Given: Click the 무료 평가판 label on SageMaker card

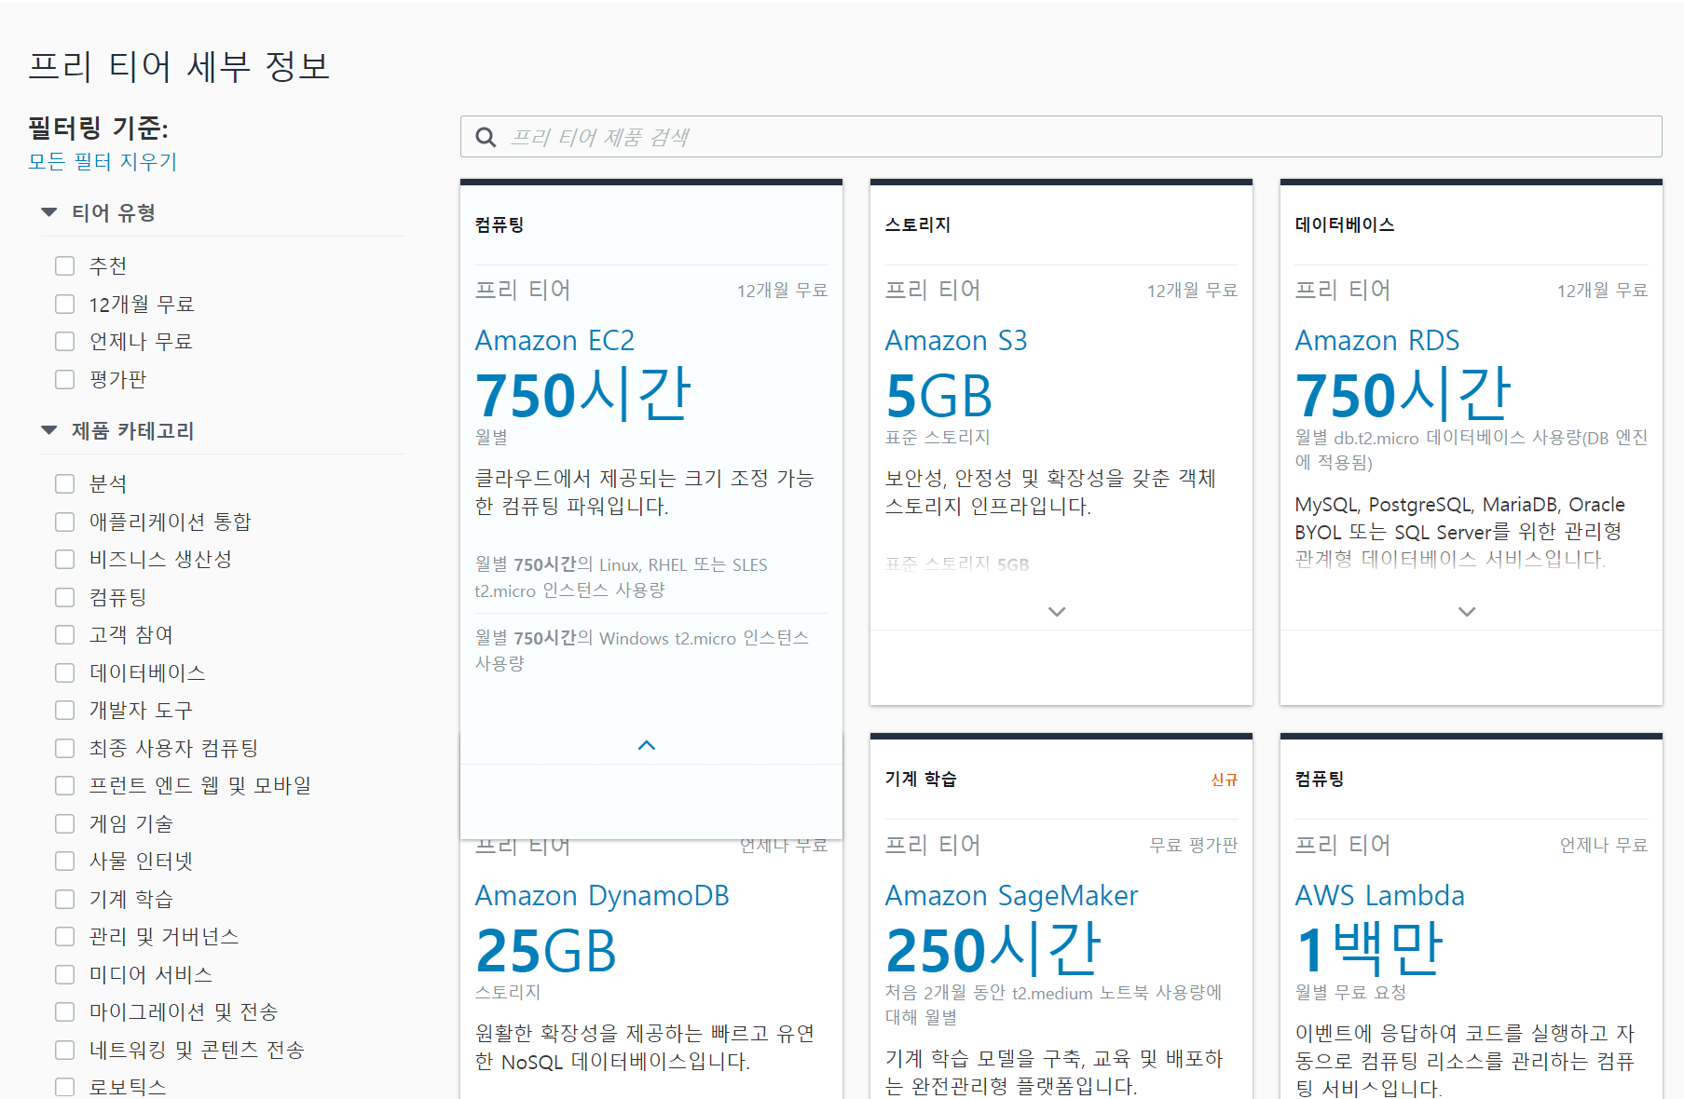Looking at the screenshot, I should coord(1193,845).
